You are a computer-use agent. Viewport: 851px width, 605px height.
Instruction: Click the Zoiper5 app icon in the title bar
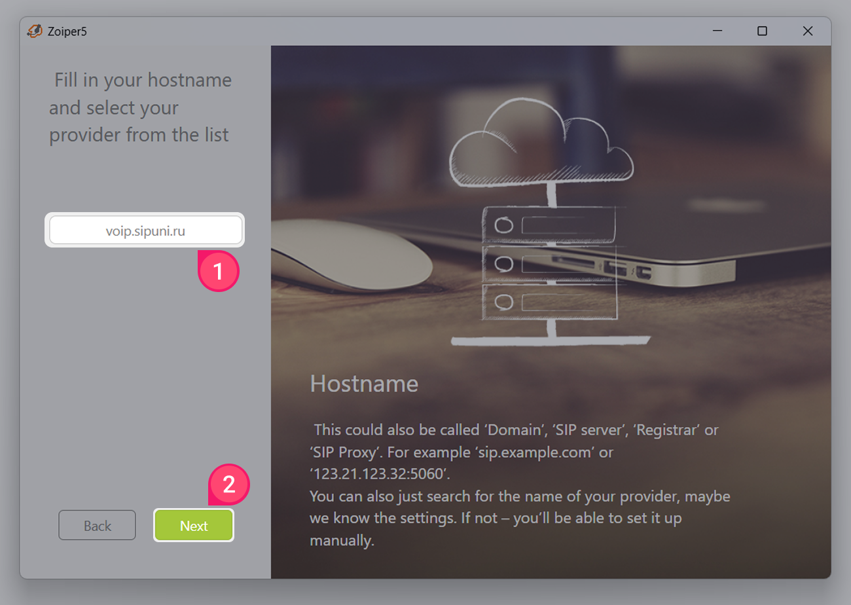(35, 31)
